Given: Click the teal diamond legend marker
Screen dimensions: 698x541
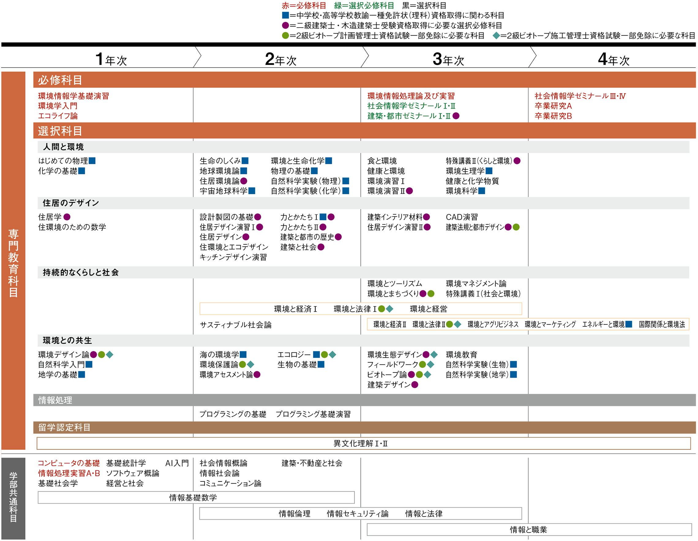Looking at the screenshot, I should click(x=496, y=35).
